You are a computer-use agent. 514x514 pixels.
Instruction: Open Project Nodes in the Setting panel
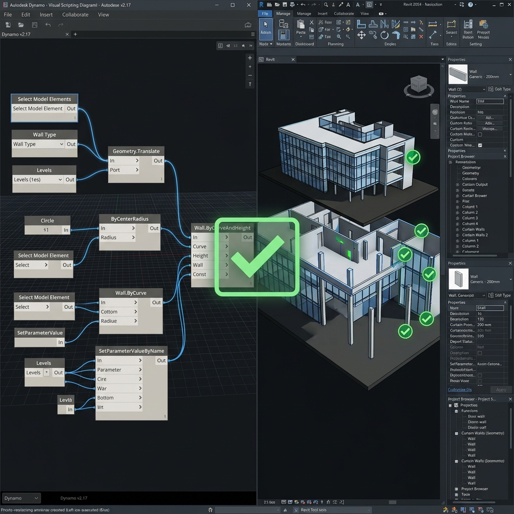click(483, 30)
